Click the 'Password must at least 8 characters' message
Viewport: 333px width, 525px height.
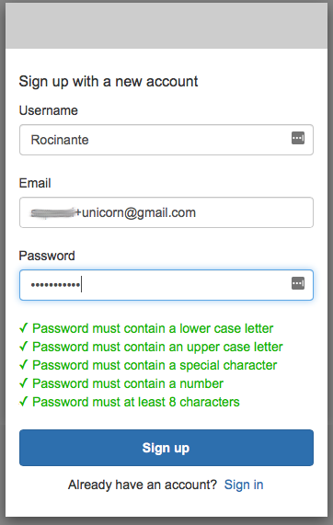136,402
